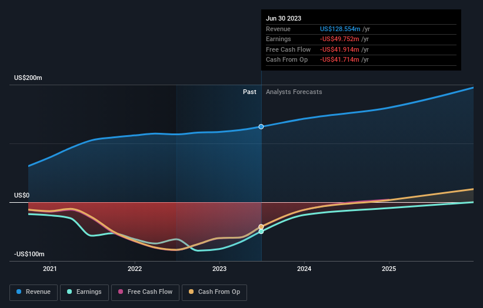Click the -US$49.752m earnings value
483x308 pixels.
[339, 39]
